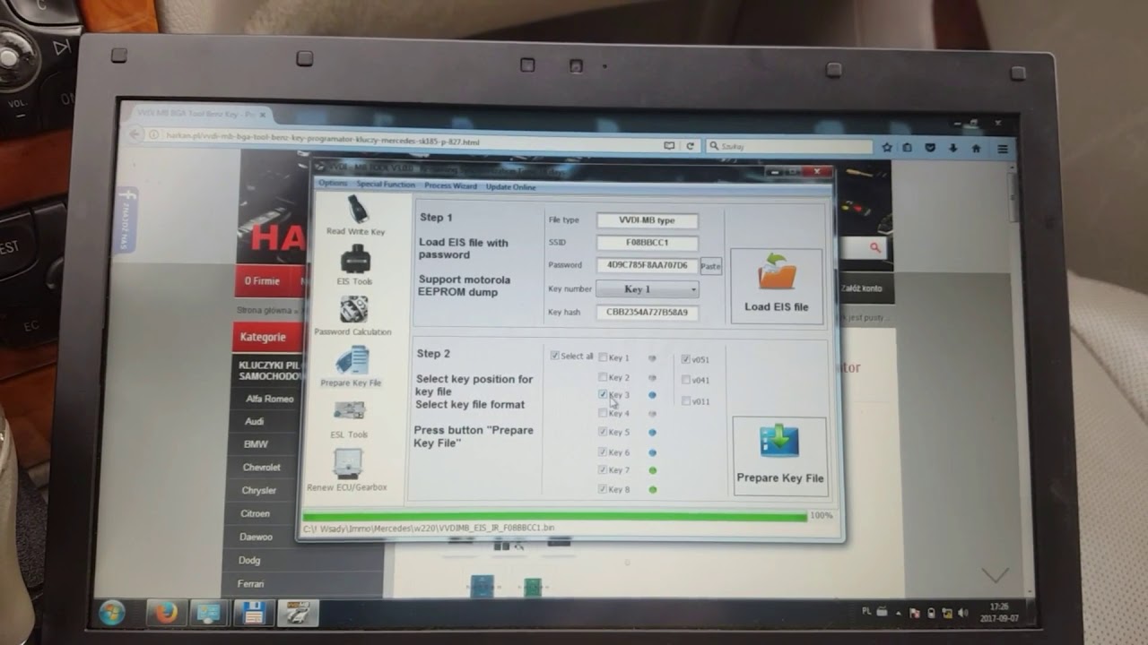Screen dimensions: 1148x645
Task: Open the Windows Start menu
Action: pos(112,613)
